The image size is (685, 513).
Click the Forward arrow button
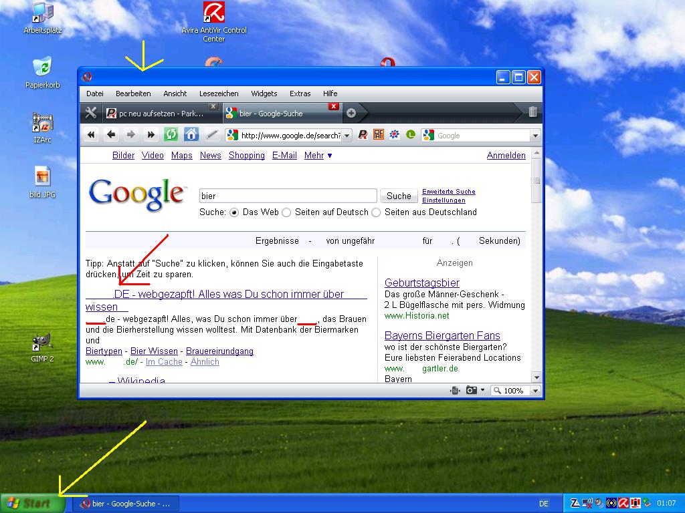click(x=130, y=135)
